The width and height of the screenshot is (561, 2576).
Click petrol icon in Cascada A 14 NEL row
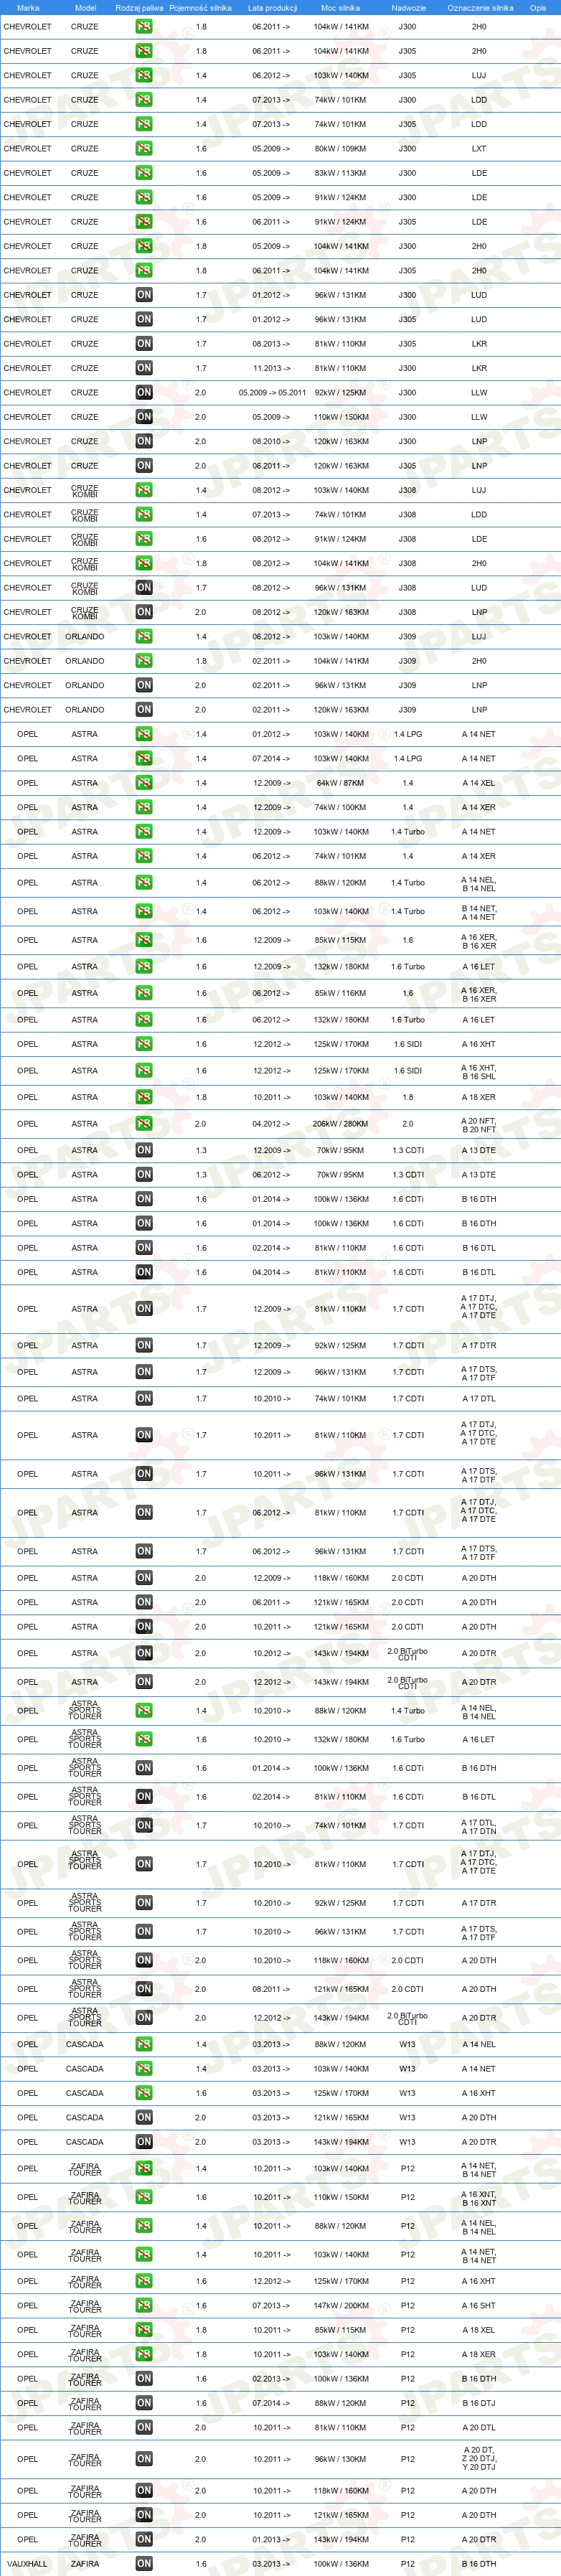[x=144, y=2044]
